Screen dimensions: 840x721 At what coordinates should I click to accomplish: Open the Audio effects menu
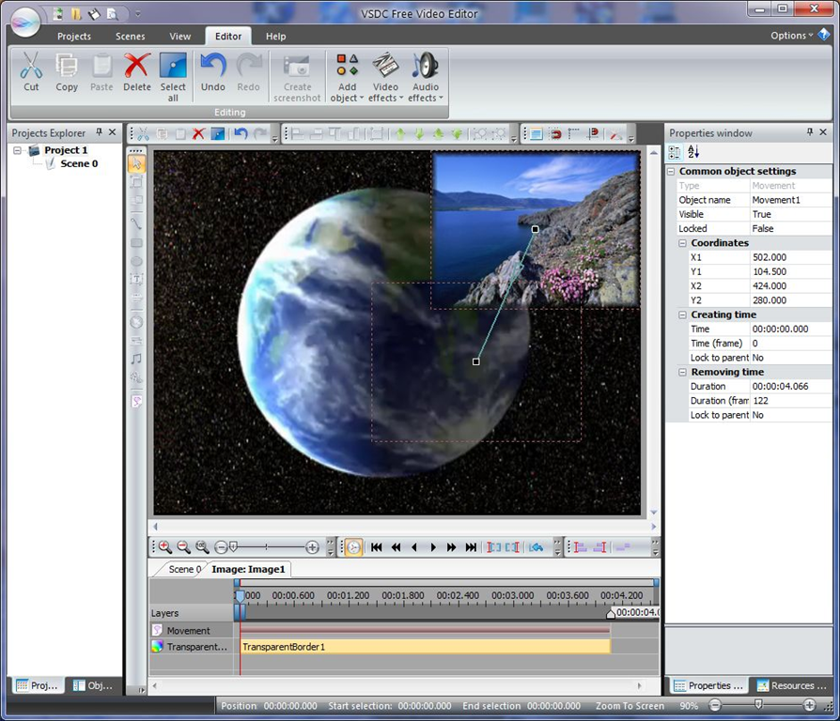coord(425,77)
